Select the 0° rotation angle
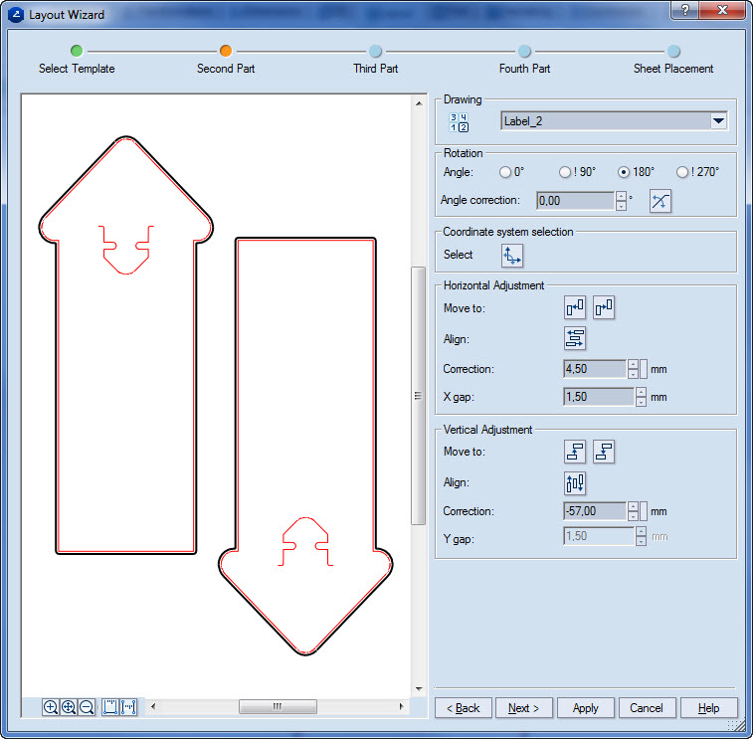 click(506, 172)
